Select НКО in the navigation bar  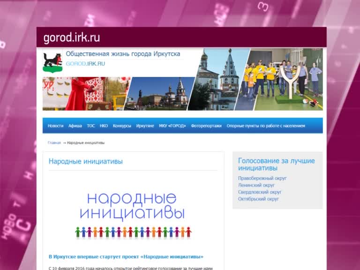tap(104, 126)
